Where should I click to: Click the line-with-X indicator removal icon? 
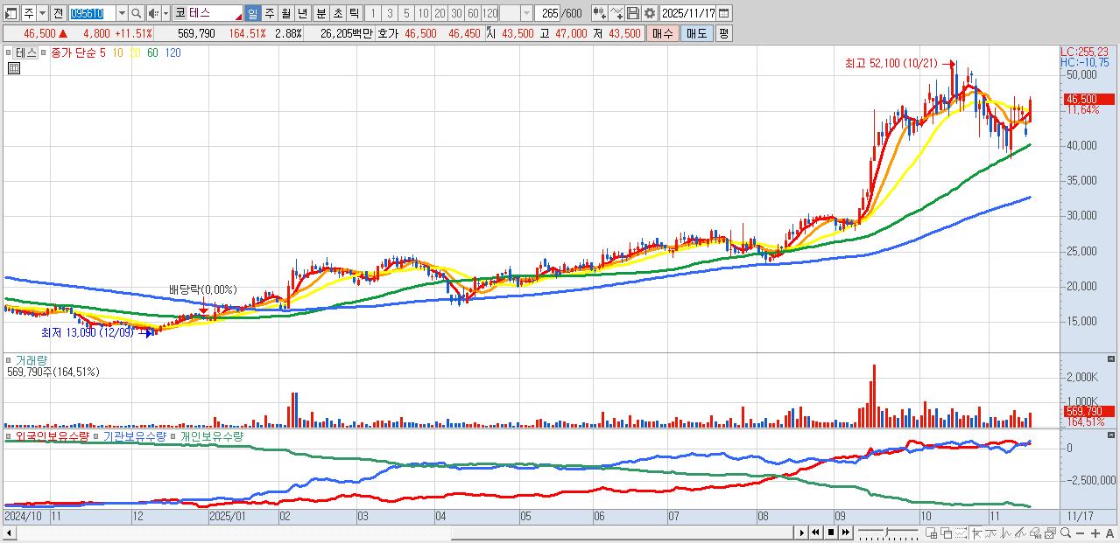tap(616, 13)
